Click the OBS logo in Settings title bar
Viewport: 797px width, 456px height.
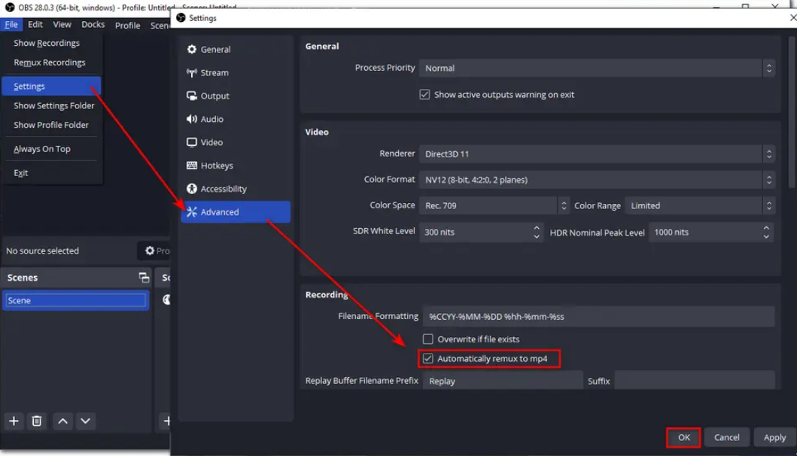(x=181, y=18)
